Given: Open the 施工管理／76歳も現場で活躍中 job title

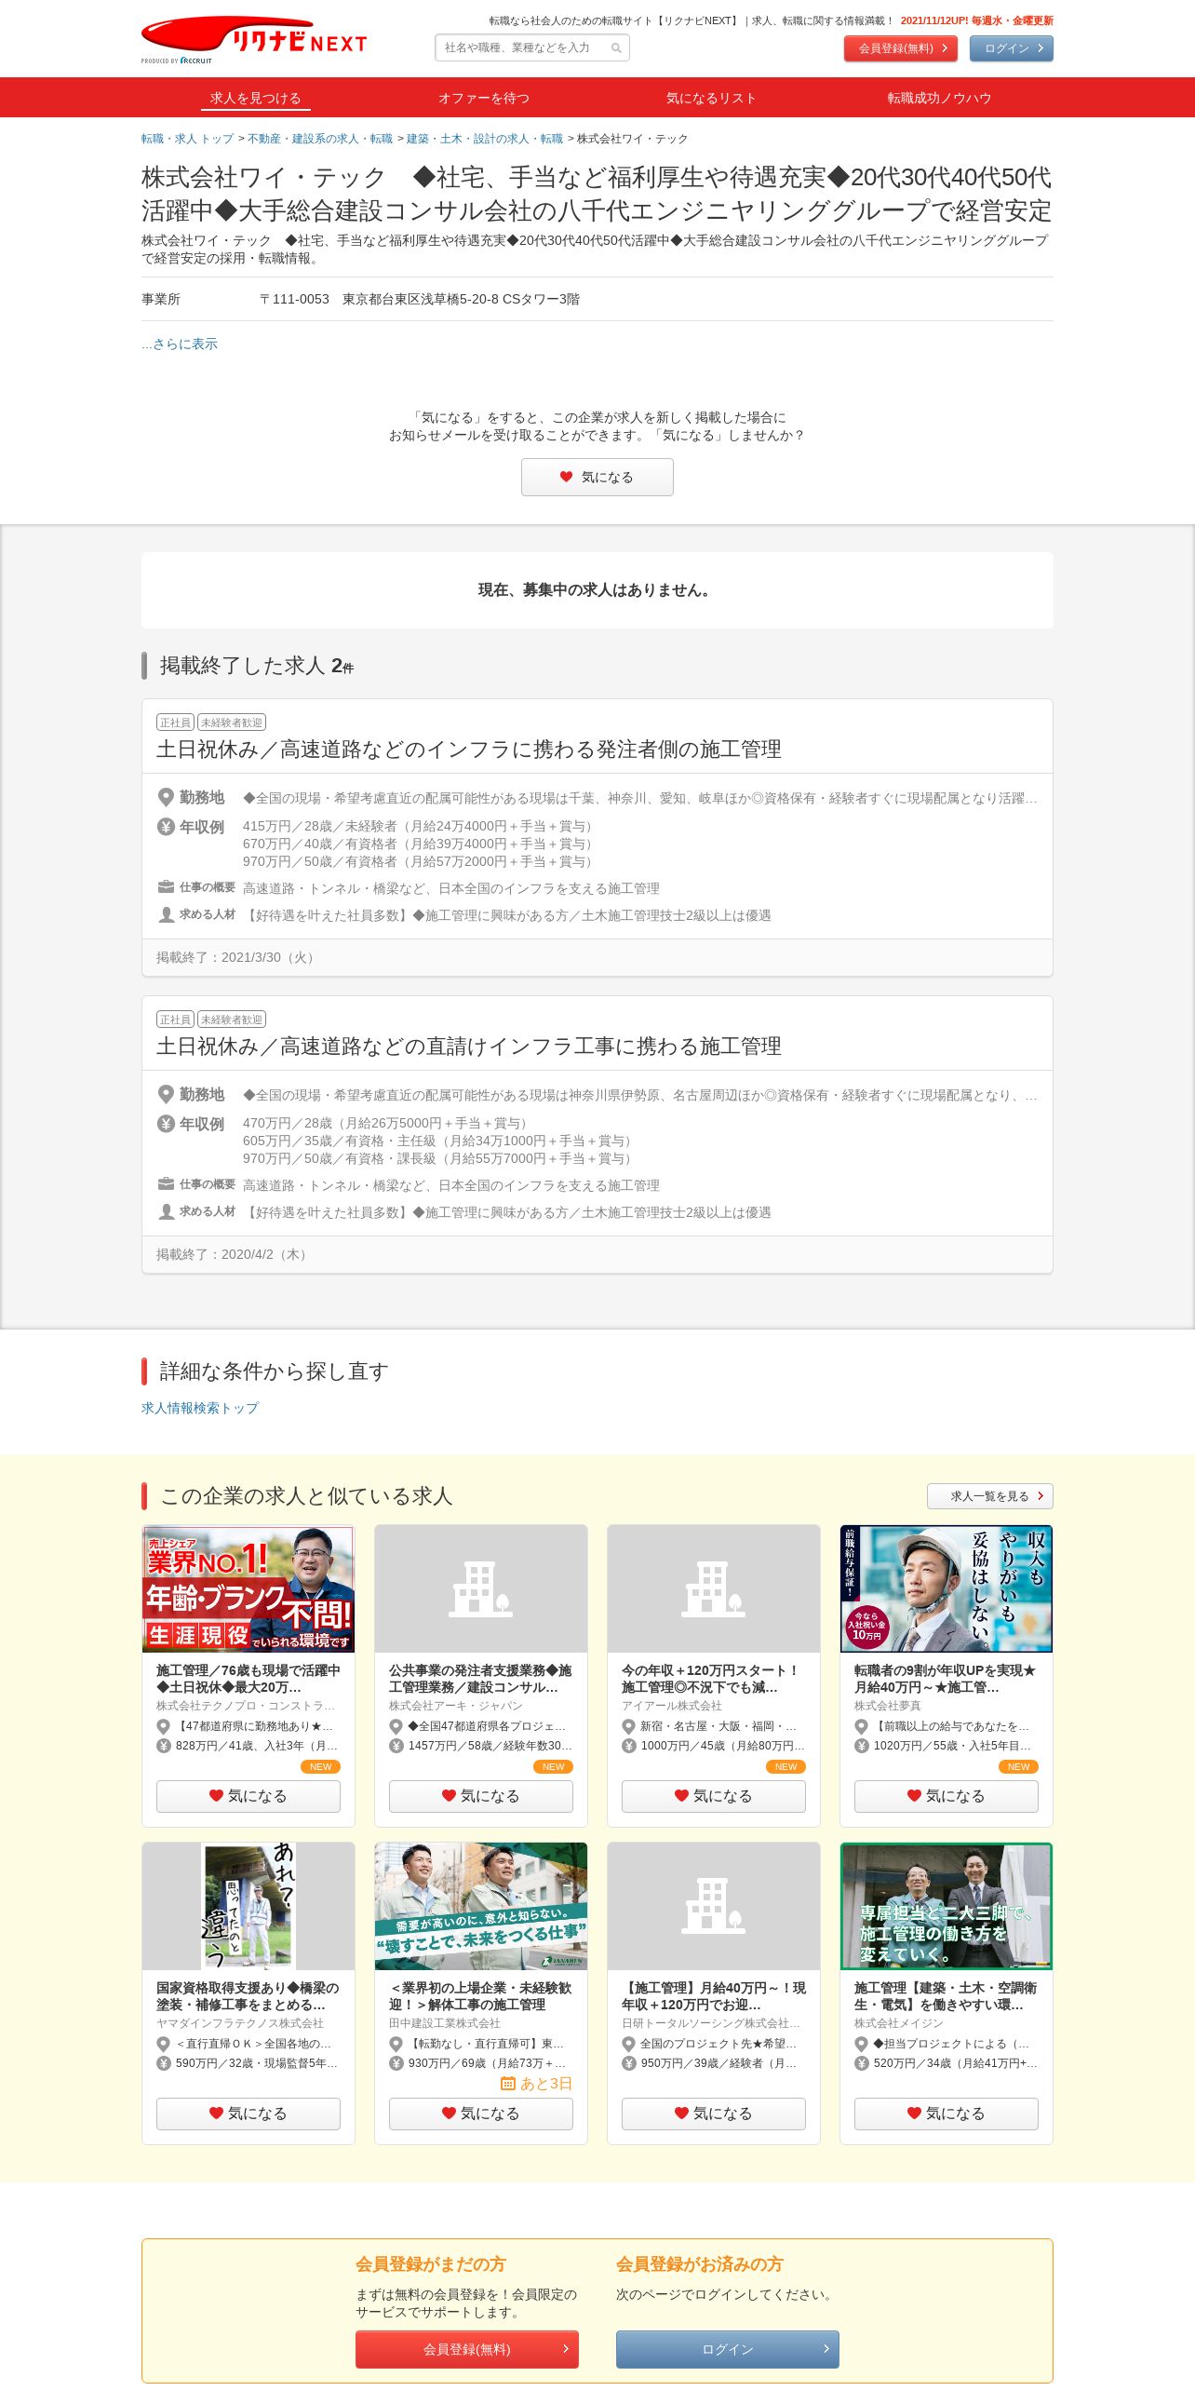Looking at the screenshot, I should (248, 1679).
